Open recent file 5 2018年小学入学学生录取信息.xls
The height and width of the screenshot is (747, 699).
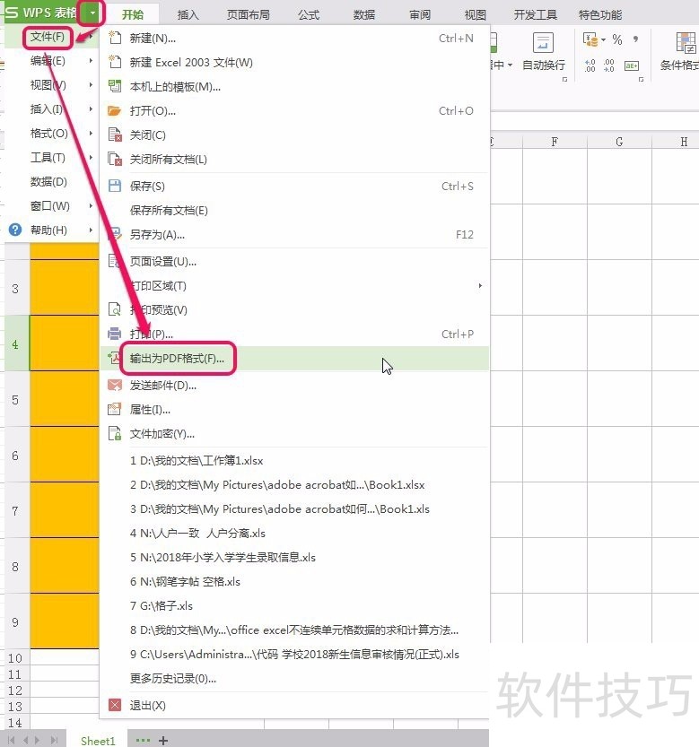point(294,557)
